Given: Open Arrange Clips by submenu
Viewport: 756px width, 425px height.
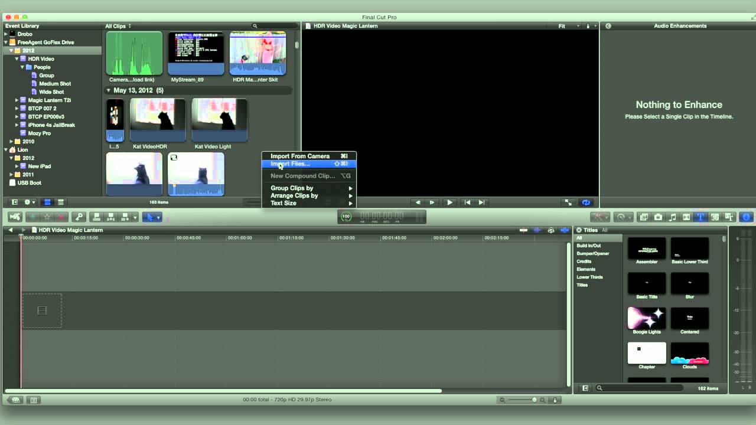Looking at the screenshot, I should (x=309, y=196).
